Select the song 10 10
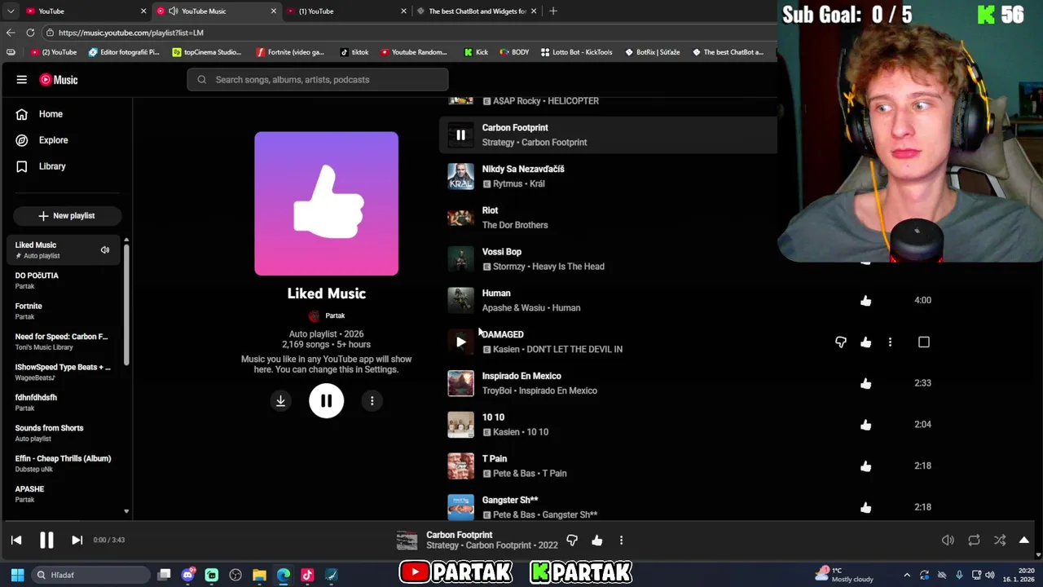 pyautogui.click(x=493, y=417)
